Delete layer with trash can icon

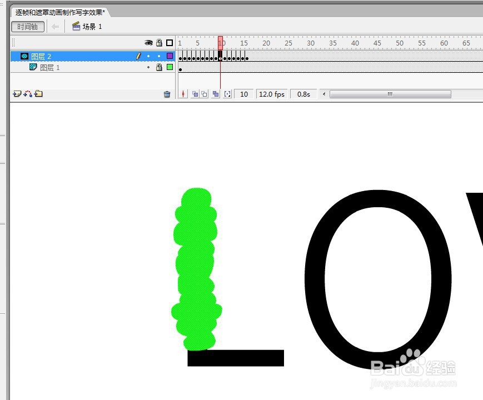point(167,94)
